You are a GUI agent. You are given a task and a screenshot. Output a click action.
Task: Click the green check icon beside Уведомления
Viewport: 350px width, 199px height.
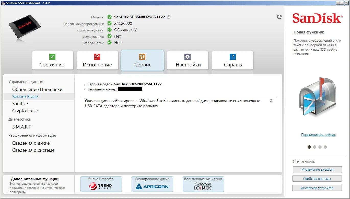pos(109,36)
